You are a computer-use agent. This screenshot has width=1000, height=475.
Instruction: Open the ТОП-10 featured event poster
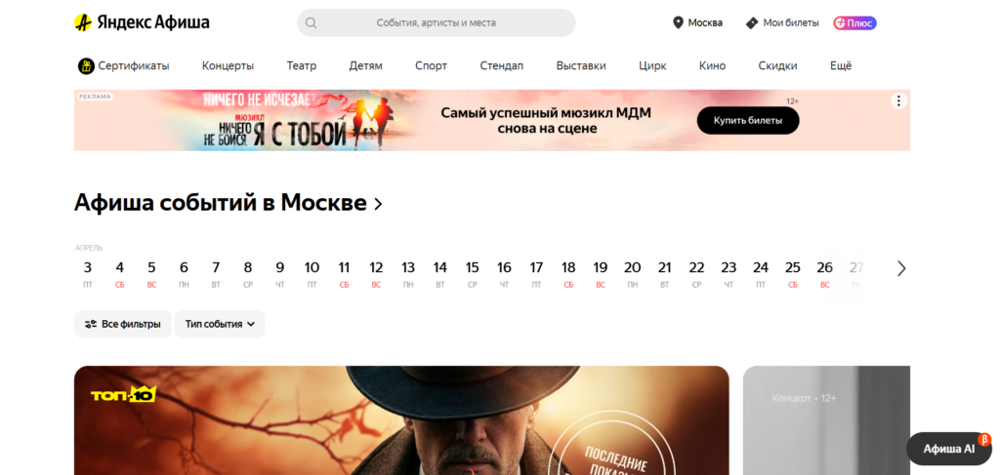(401, 420)
